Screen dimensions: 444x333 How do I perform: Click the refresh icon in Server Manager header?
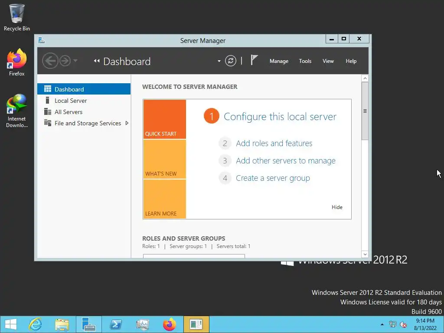pyautogui.click(x=231, y=61)
